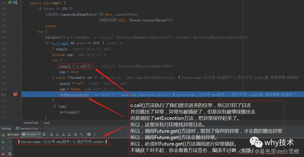
Task: Collapse the if block fold at line 262
Action: coord(21,43)
